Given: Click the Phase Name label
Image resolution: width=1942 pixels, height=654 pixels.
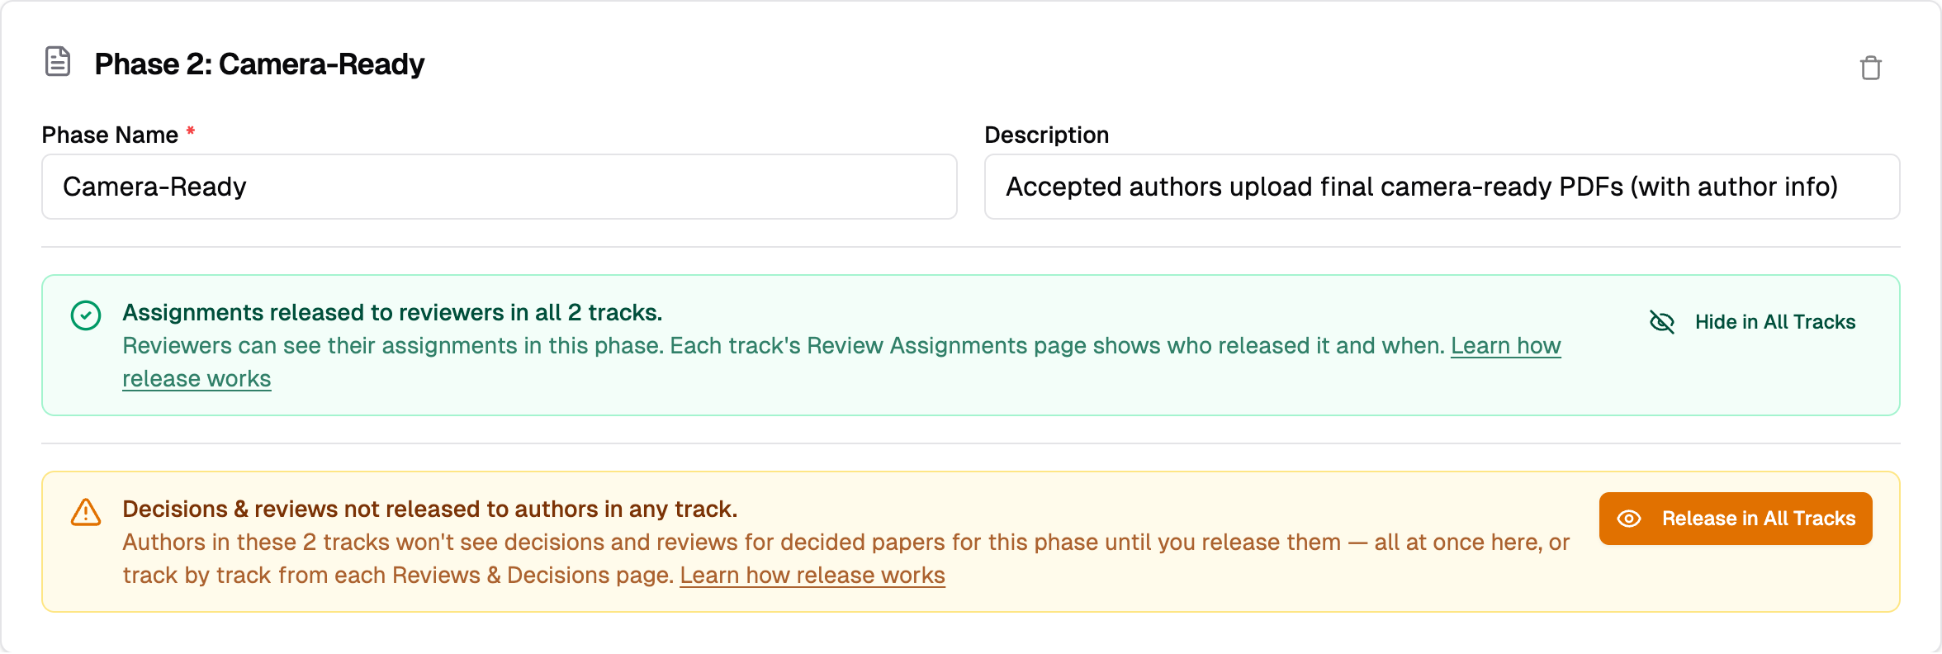Looking at the screenshot, I should [110, 135].
